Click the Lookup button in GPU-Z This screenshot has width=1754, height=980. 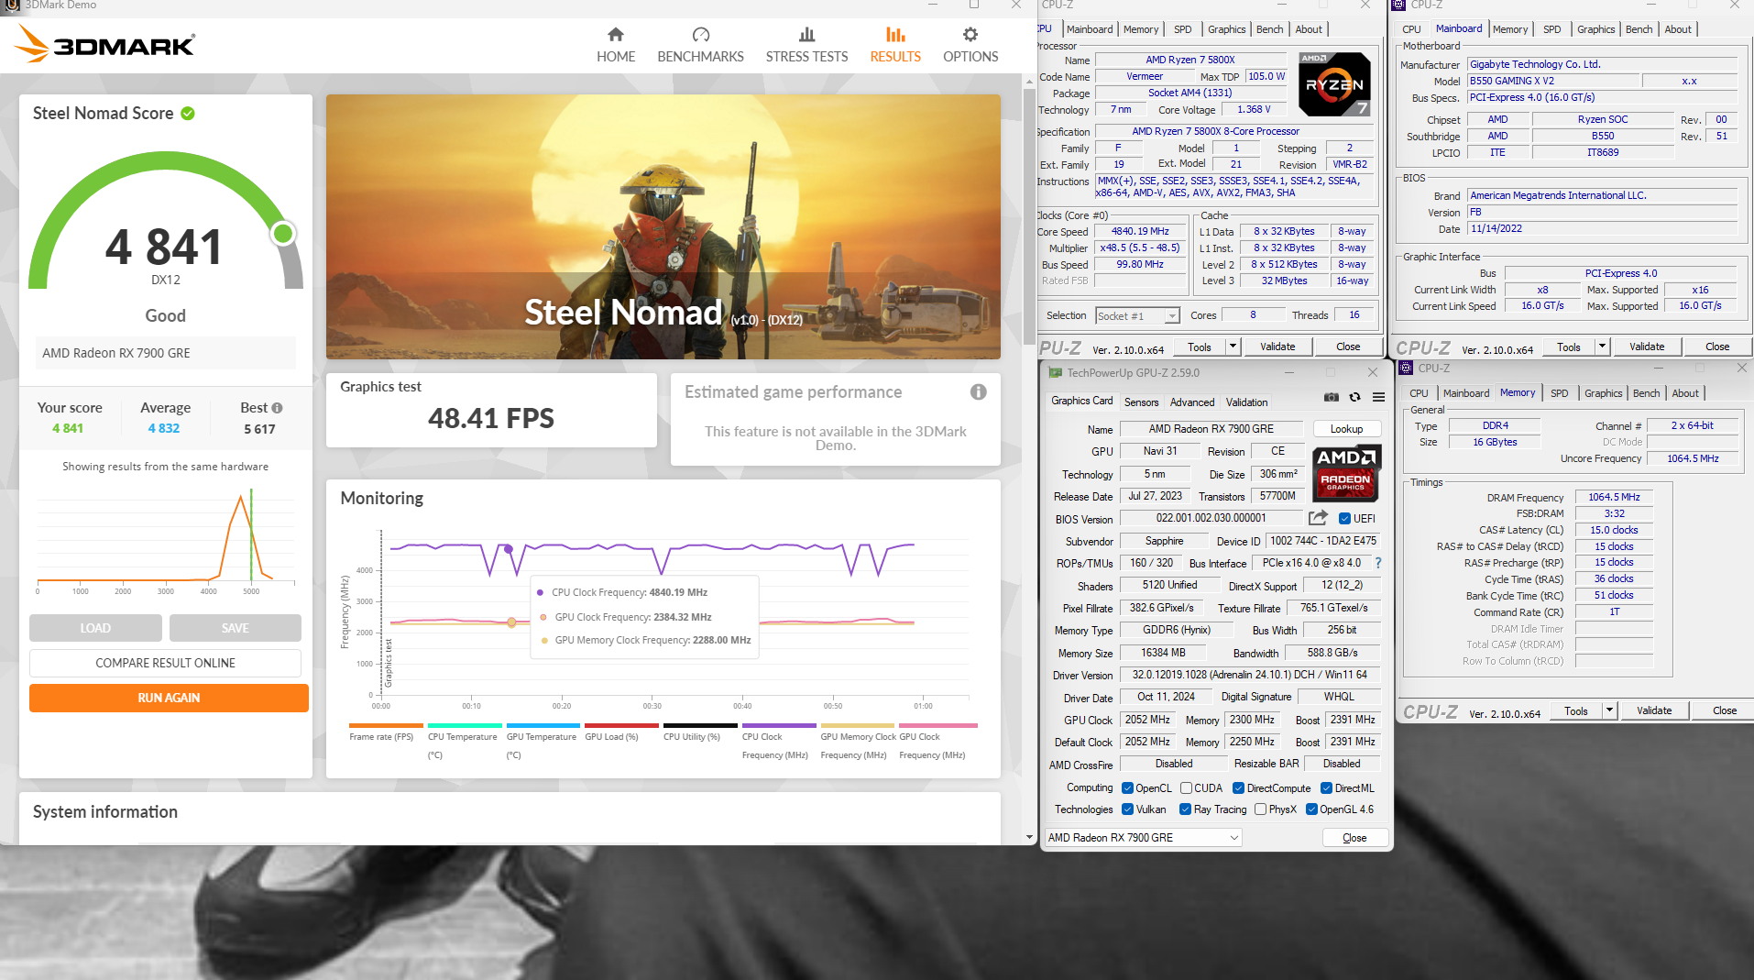coord(1346,429)
